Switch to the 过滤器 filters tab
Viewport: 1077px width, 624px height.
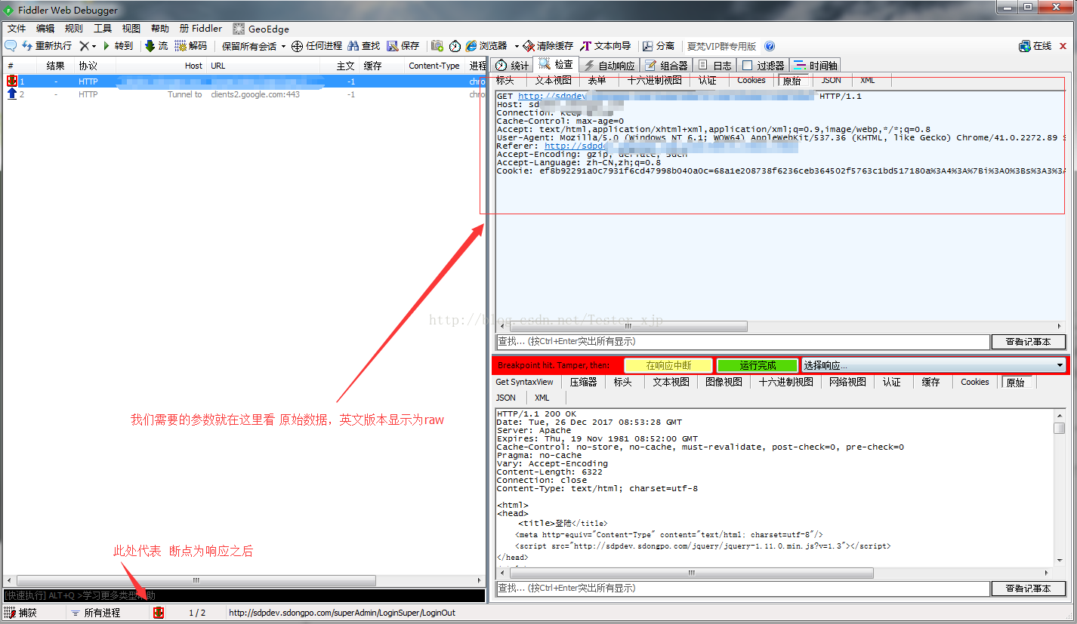click(x=763, y=66)
